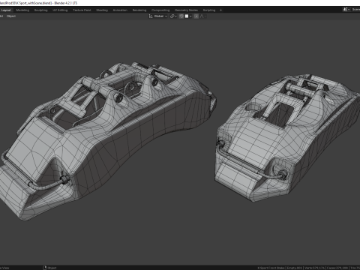Toggle proportional editing button
Image resolution: width=360 pixels, height=270 pixels.
[x=196, y=16]
